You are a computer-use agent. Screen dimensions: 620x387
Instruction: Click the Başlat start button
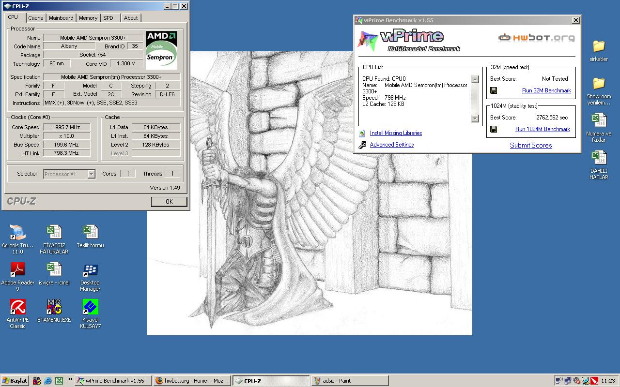click(15, 381)
